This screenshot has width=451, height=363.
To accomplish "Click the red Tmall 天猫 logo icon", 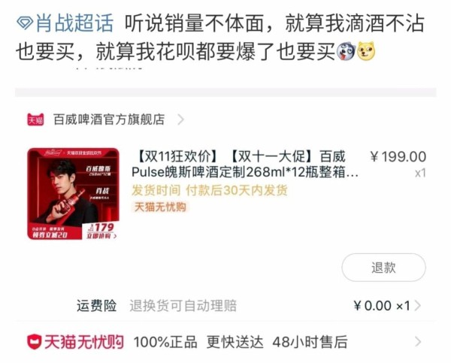I will click(x=35, y=119).
